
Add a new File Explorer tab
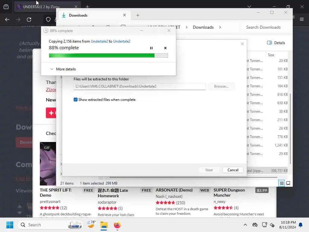[x=138, y=15]
